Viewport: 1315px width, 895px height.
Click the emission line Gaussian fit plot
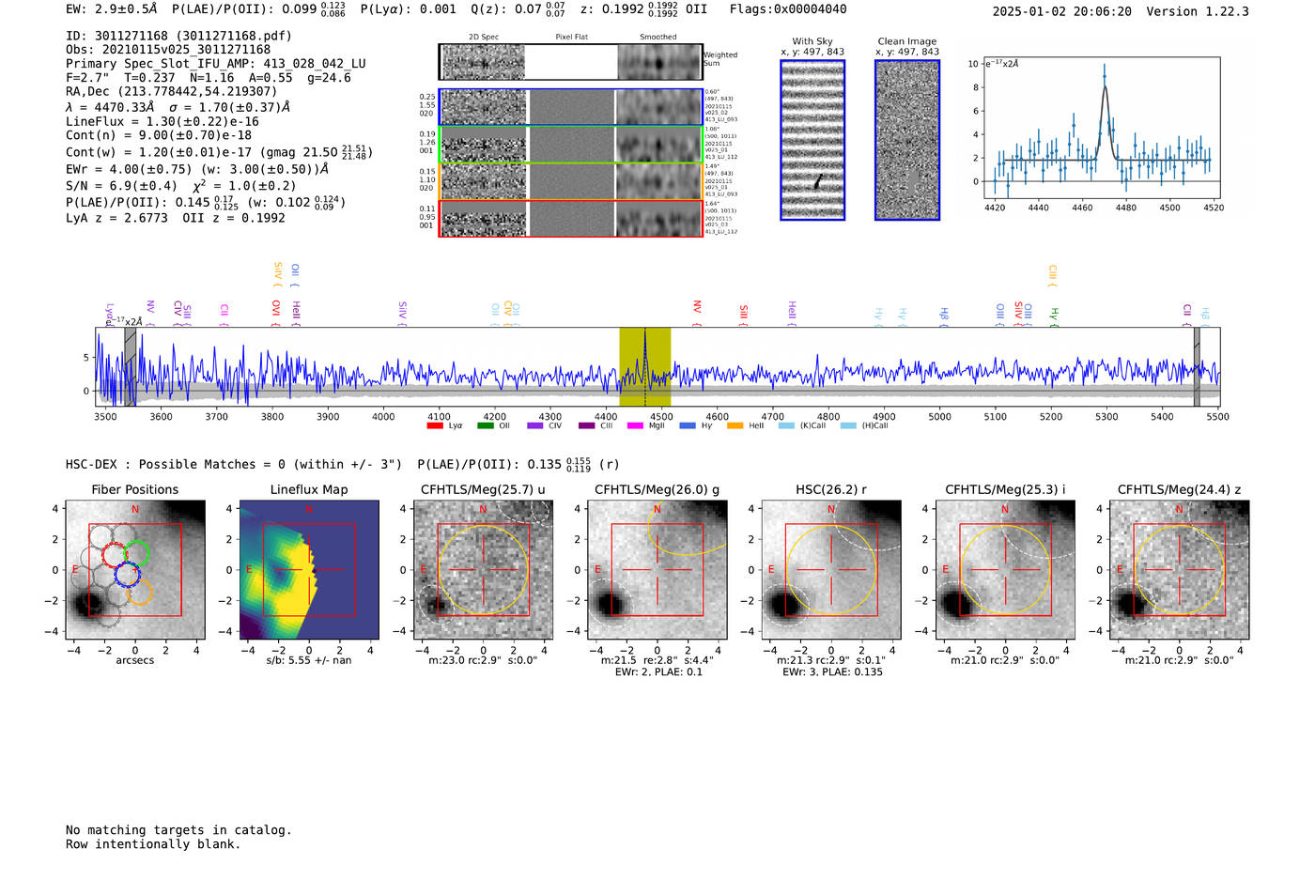1101,129
